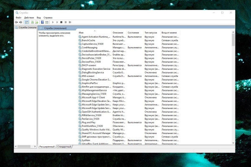Select the DeviceAssociationBroker_51... service
The image size is (251, 167).
click(x=128, y=55)
